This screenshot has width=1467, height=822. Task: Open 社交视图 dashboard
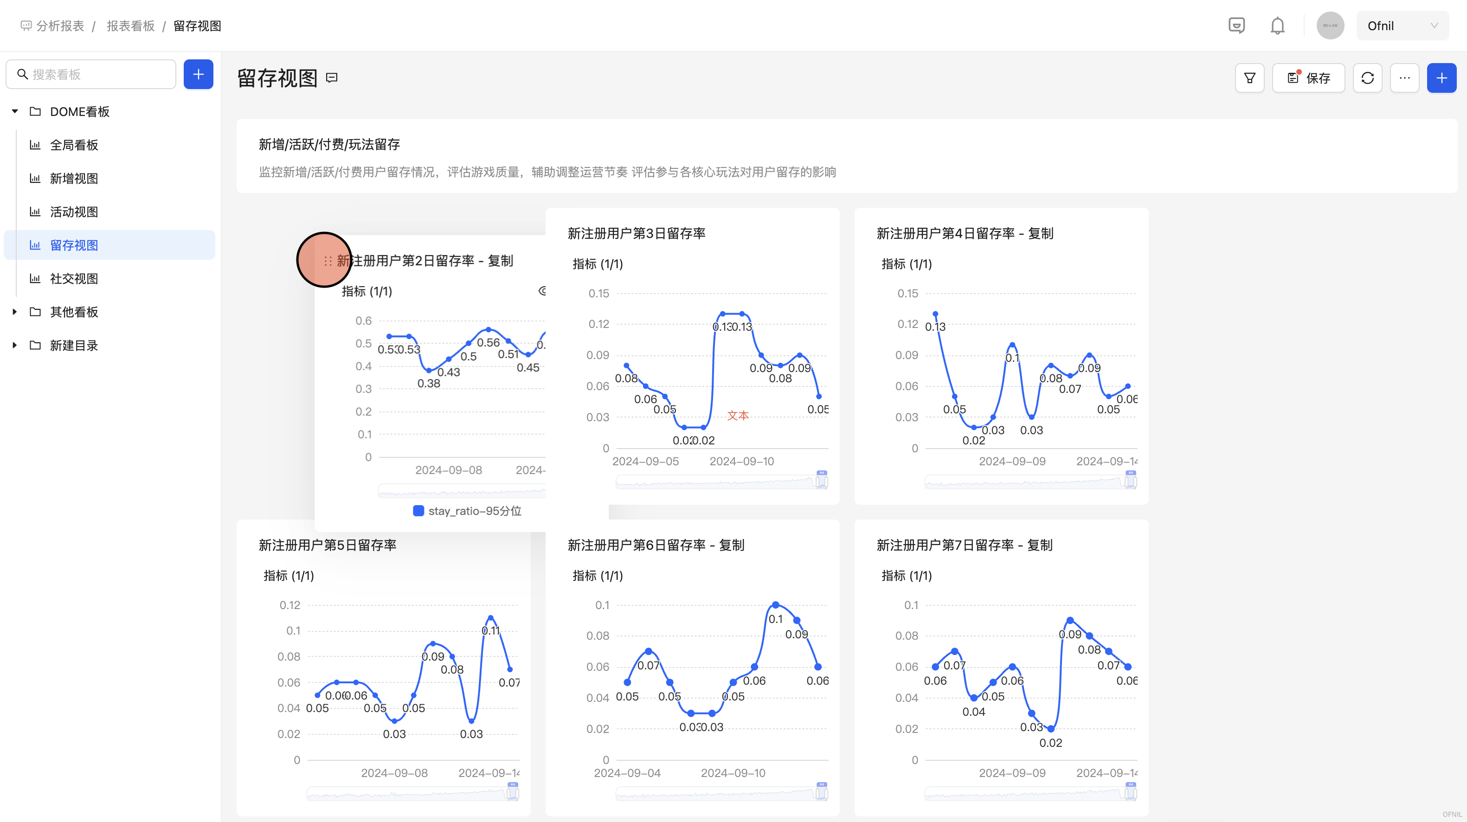[x=74, y=279]
